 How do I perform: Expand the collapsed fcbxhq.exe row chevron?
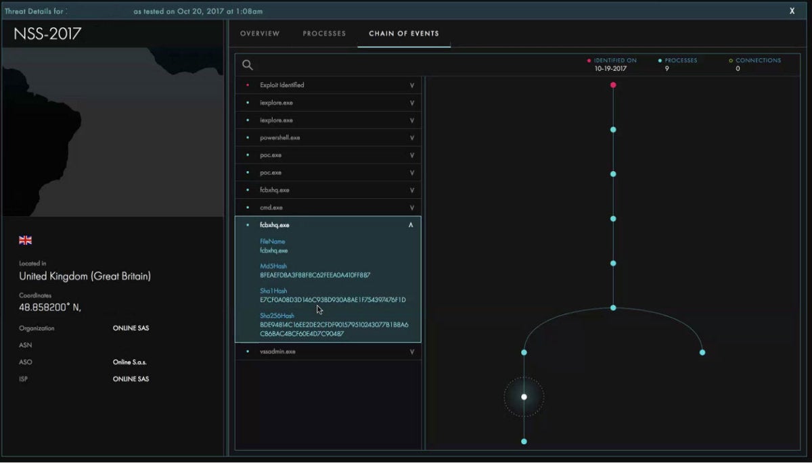coord(411,190)
